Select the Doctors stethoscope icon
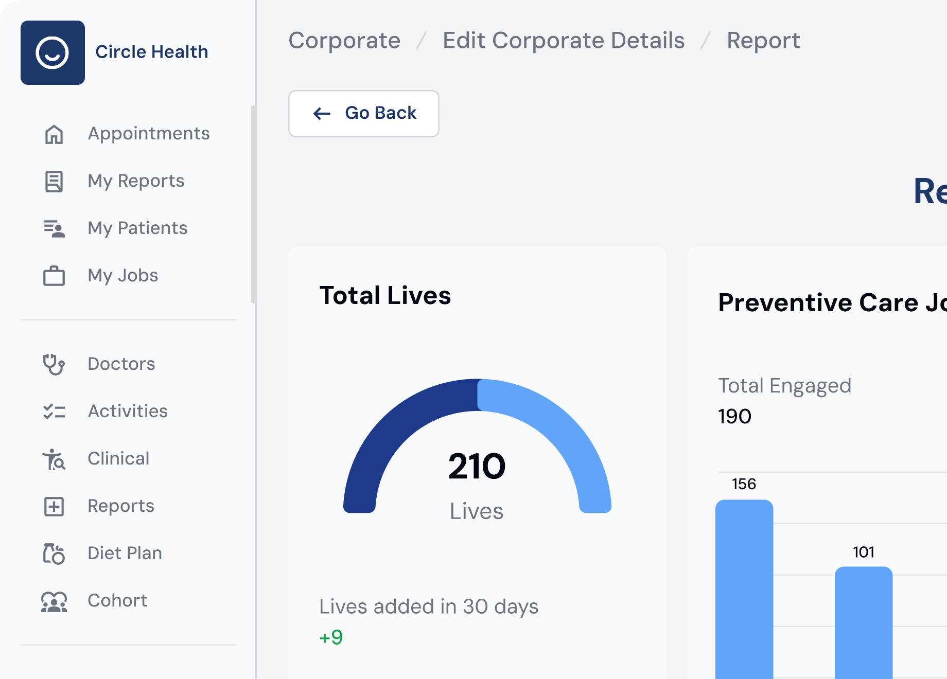The image size is (947, 679). click(x=54, y=364)
